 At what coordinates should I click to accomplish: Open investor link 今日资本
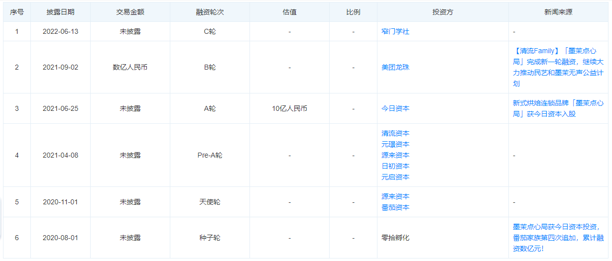click(395, 108)
